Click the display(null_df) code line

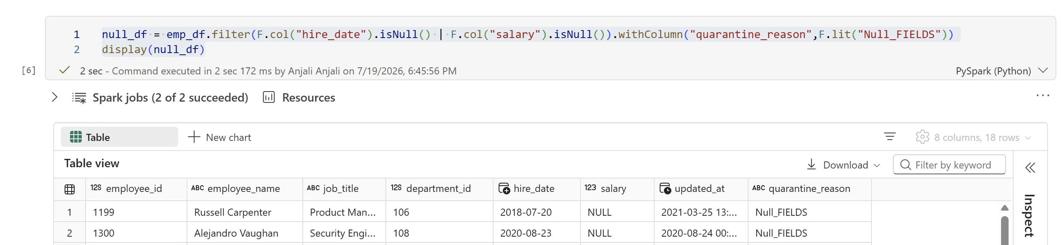[x=153, y=49]
